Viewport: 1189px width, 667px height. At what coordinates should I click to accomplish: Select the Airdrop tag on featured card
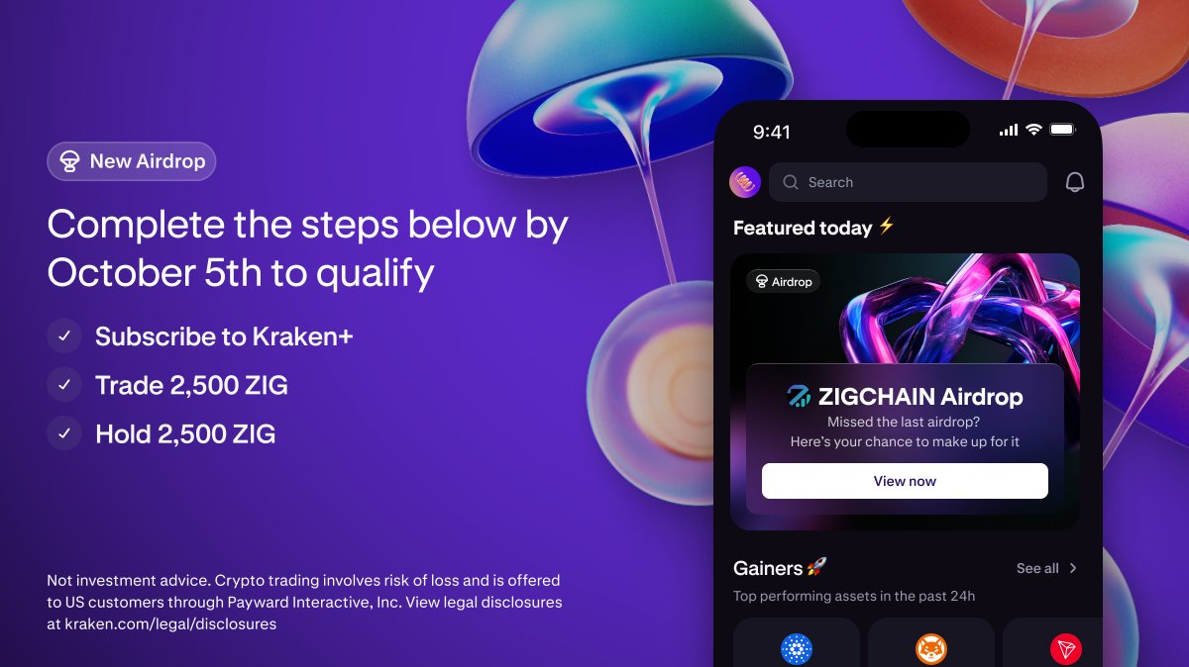(x=783, y=282)
